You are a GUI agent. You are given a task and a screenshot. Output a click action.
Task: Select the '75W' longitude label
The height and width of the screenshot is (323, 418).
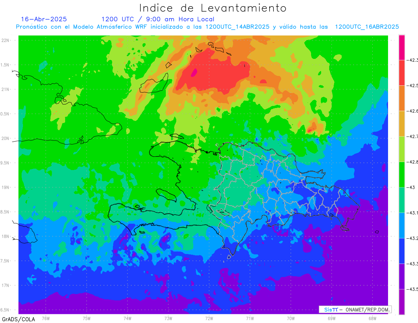[x=87, y=318]
